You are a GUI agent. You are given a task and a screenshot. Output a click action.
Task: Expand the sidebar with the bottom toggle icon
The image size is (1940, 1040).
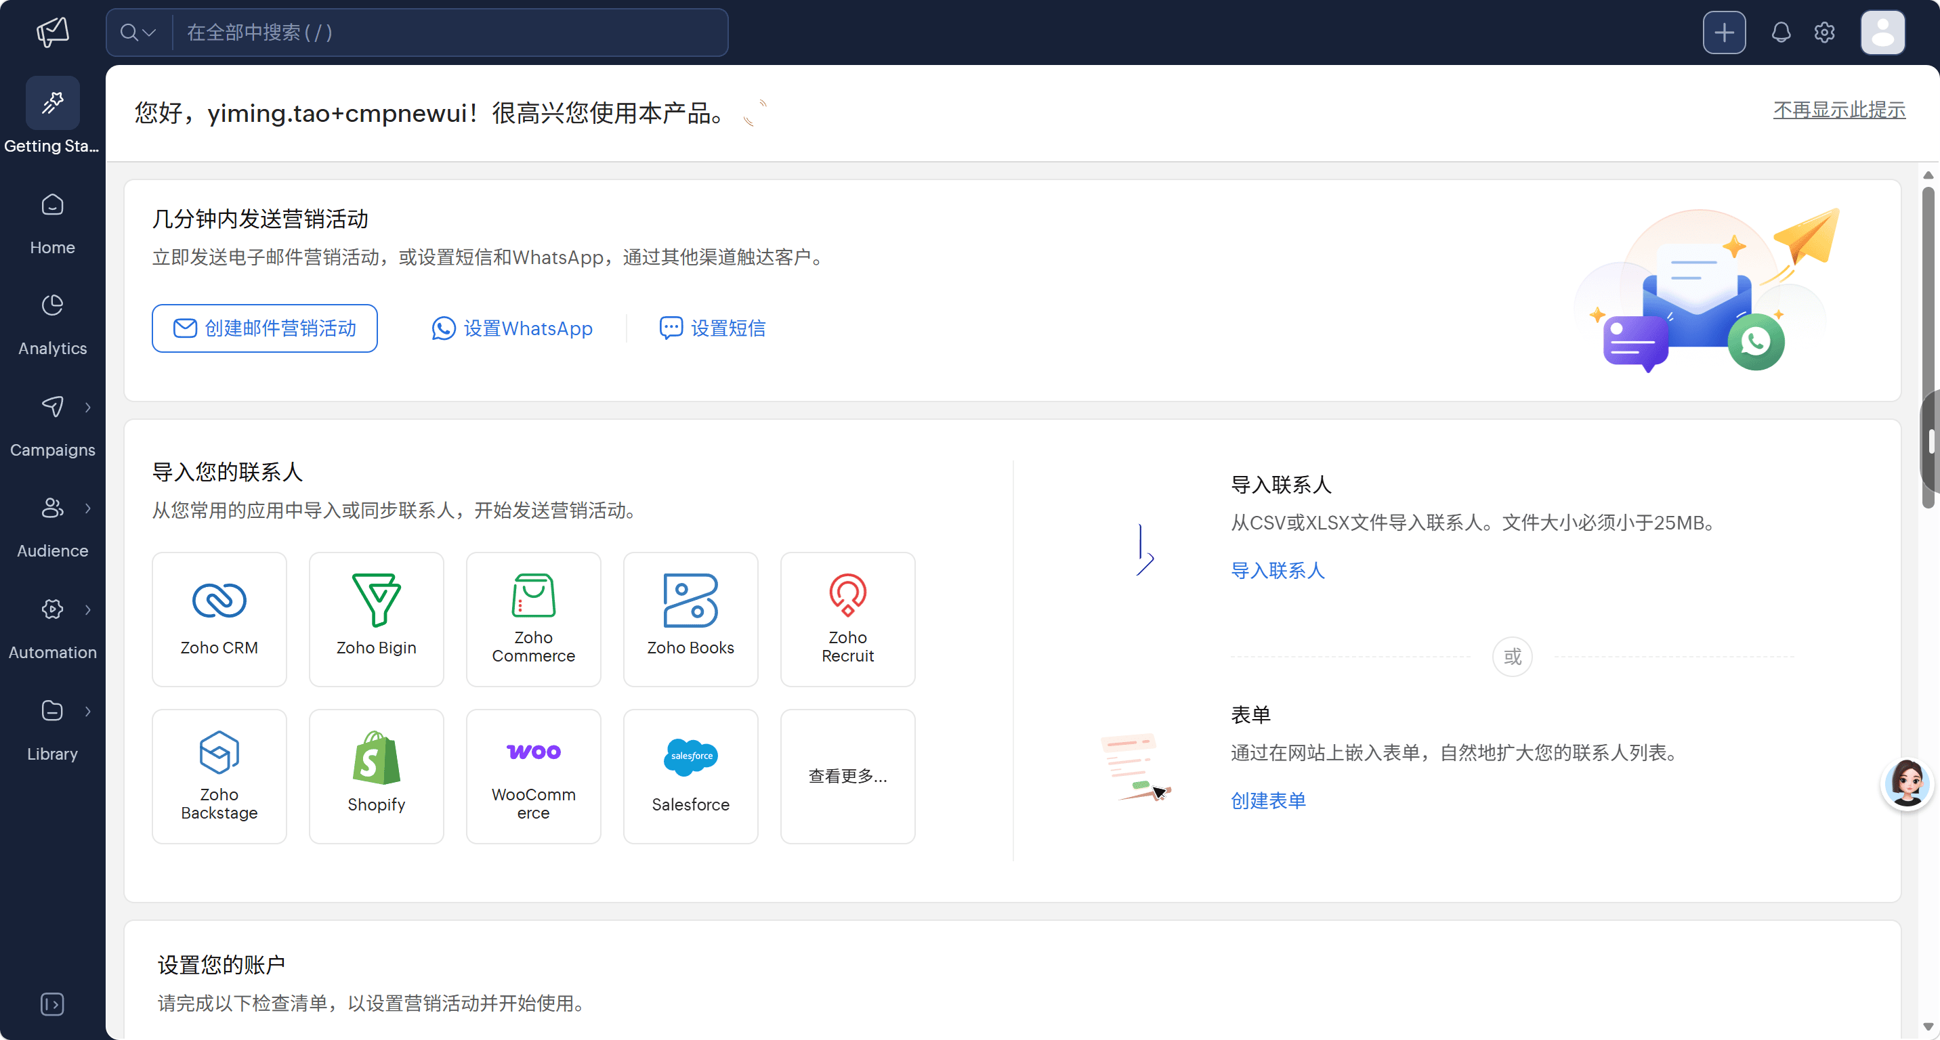point(52,1004)
